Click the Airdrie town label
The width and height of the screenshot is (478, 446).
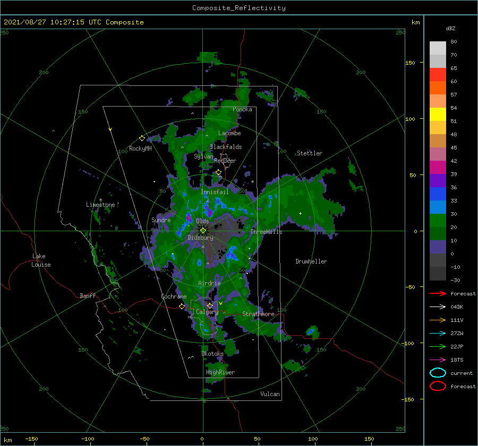(209, 283)
